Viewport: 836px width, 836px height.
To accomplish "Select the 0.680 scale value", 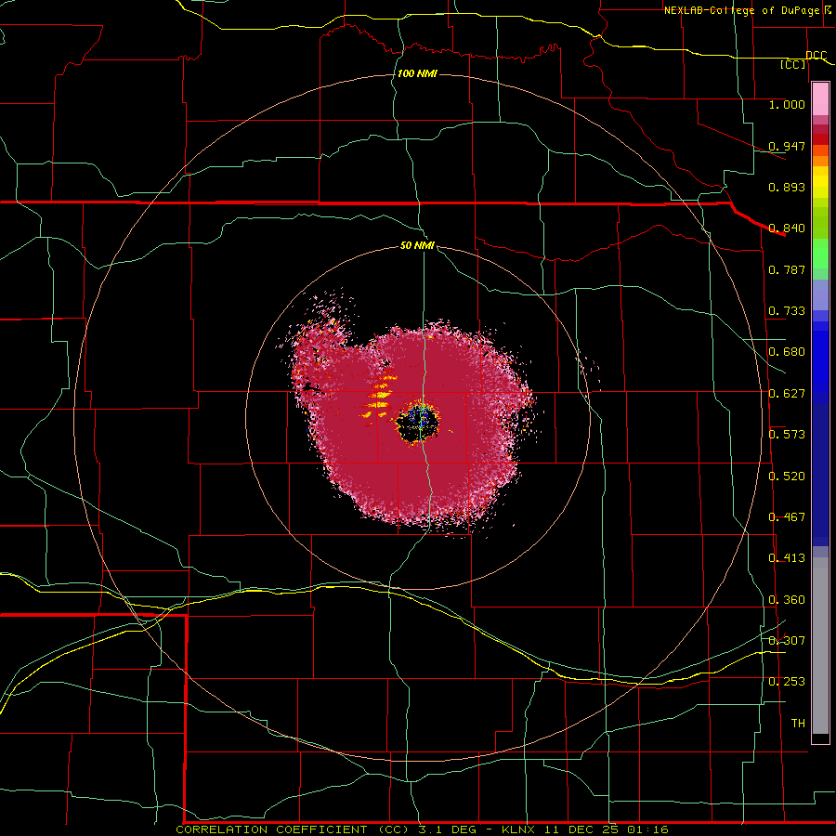I will [x=787, y=352].
